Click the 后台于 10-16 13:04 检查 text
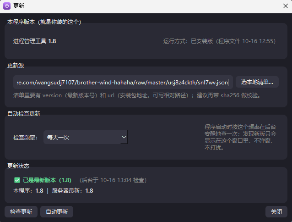Screen dimensions: 292x222 113,180
